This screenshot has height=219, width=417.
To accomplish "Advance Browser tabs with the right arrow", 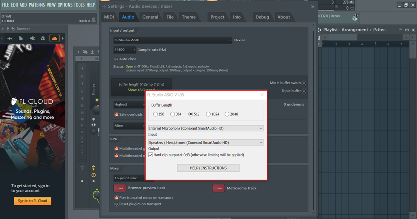I will [x=63, y=39].
